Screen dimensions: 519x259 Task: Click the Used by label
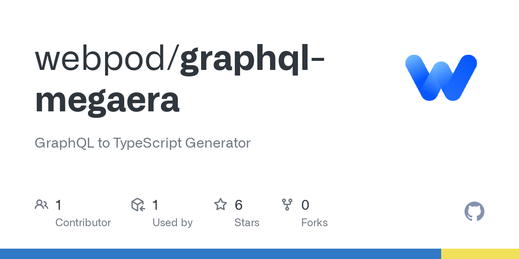173,223
